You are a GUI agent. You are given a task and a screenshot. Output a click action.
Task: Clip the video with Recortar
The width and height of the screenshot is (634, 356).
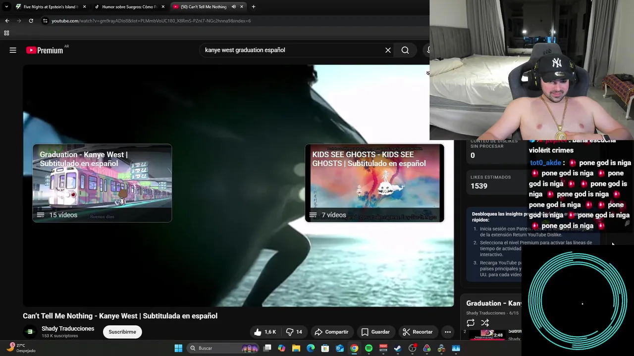click(418, 332)
